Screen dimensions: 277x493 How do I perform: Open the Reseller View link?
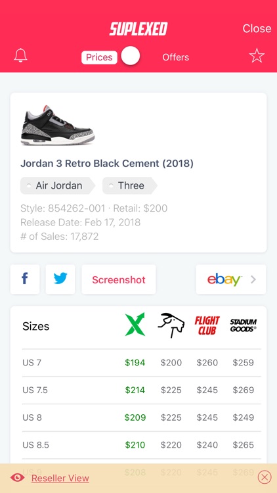[60, 479]
